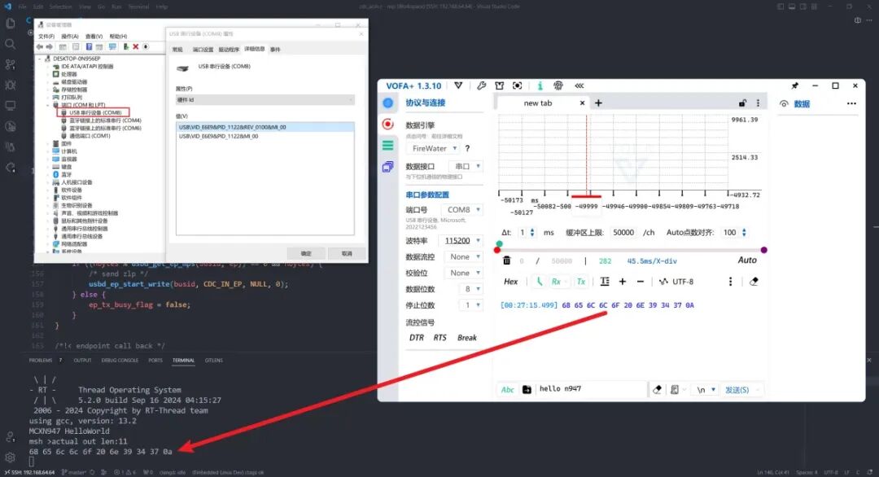The height and width of the screenshot is (477, 879).
Task: Click the shirt skin icon in VOFA+ toolbar
Action: coord(500,85)
